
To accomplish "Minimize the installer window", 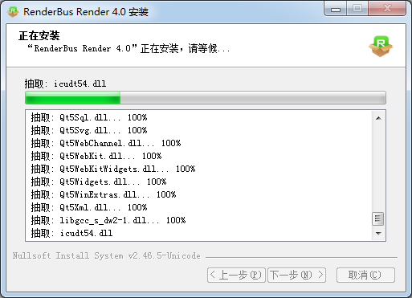I will coord(336,9).
